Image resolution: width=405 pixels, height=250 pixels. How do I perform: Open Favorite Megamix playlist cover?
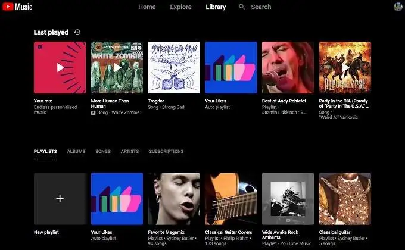pos(174,199)
